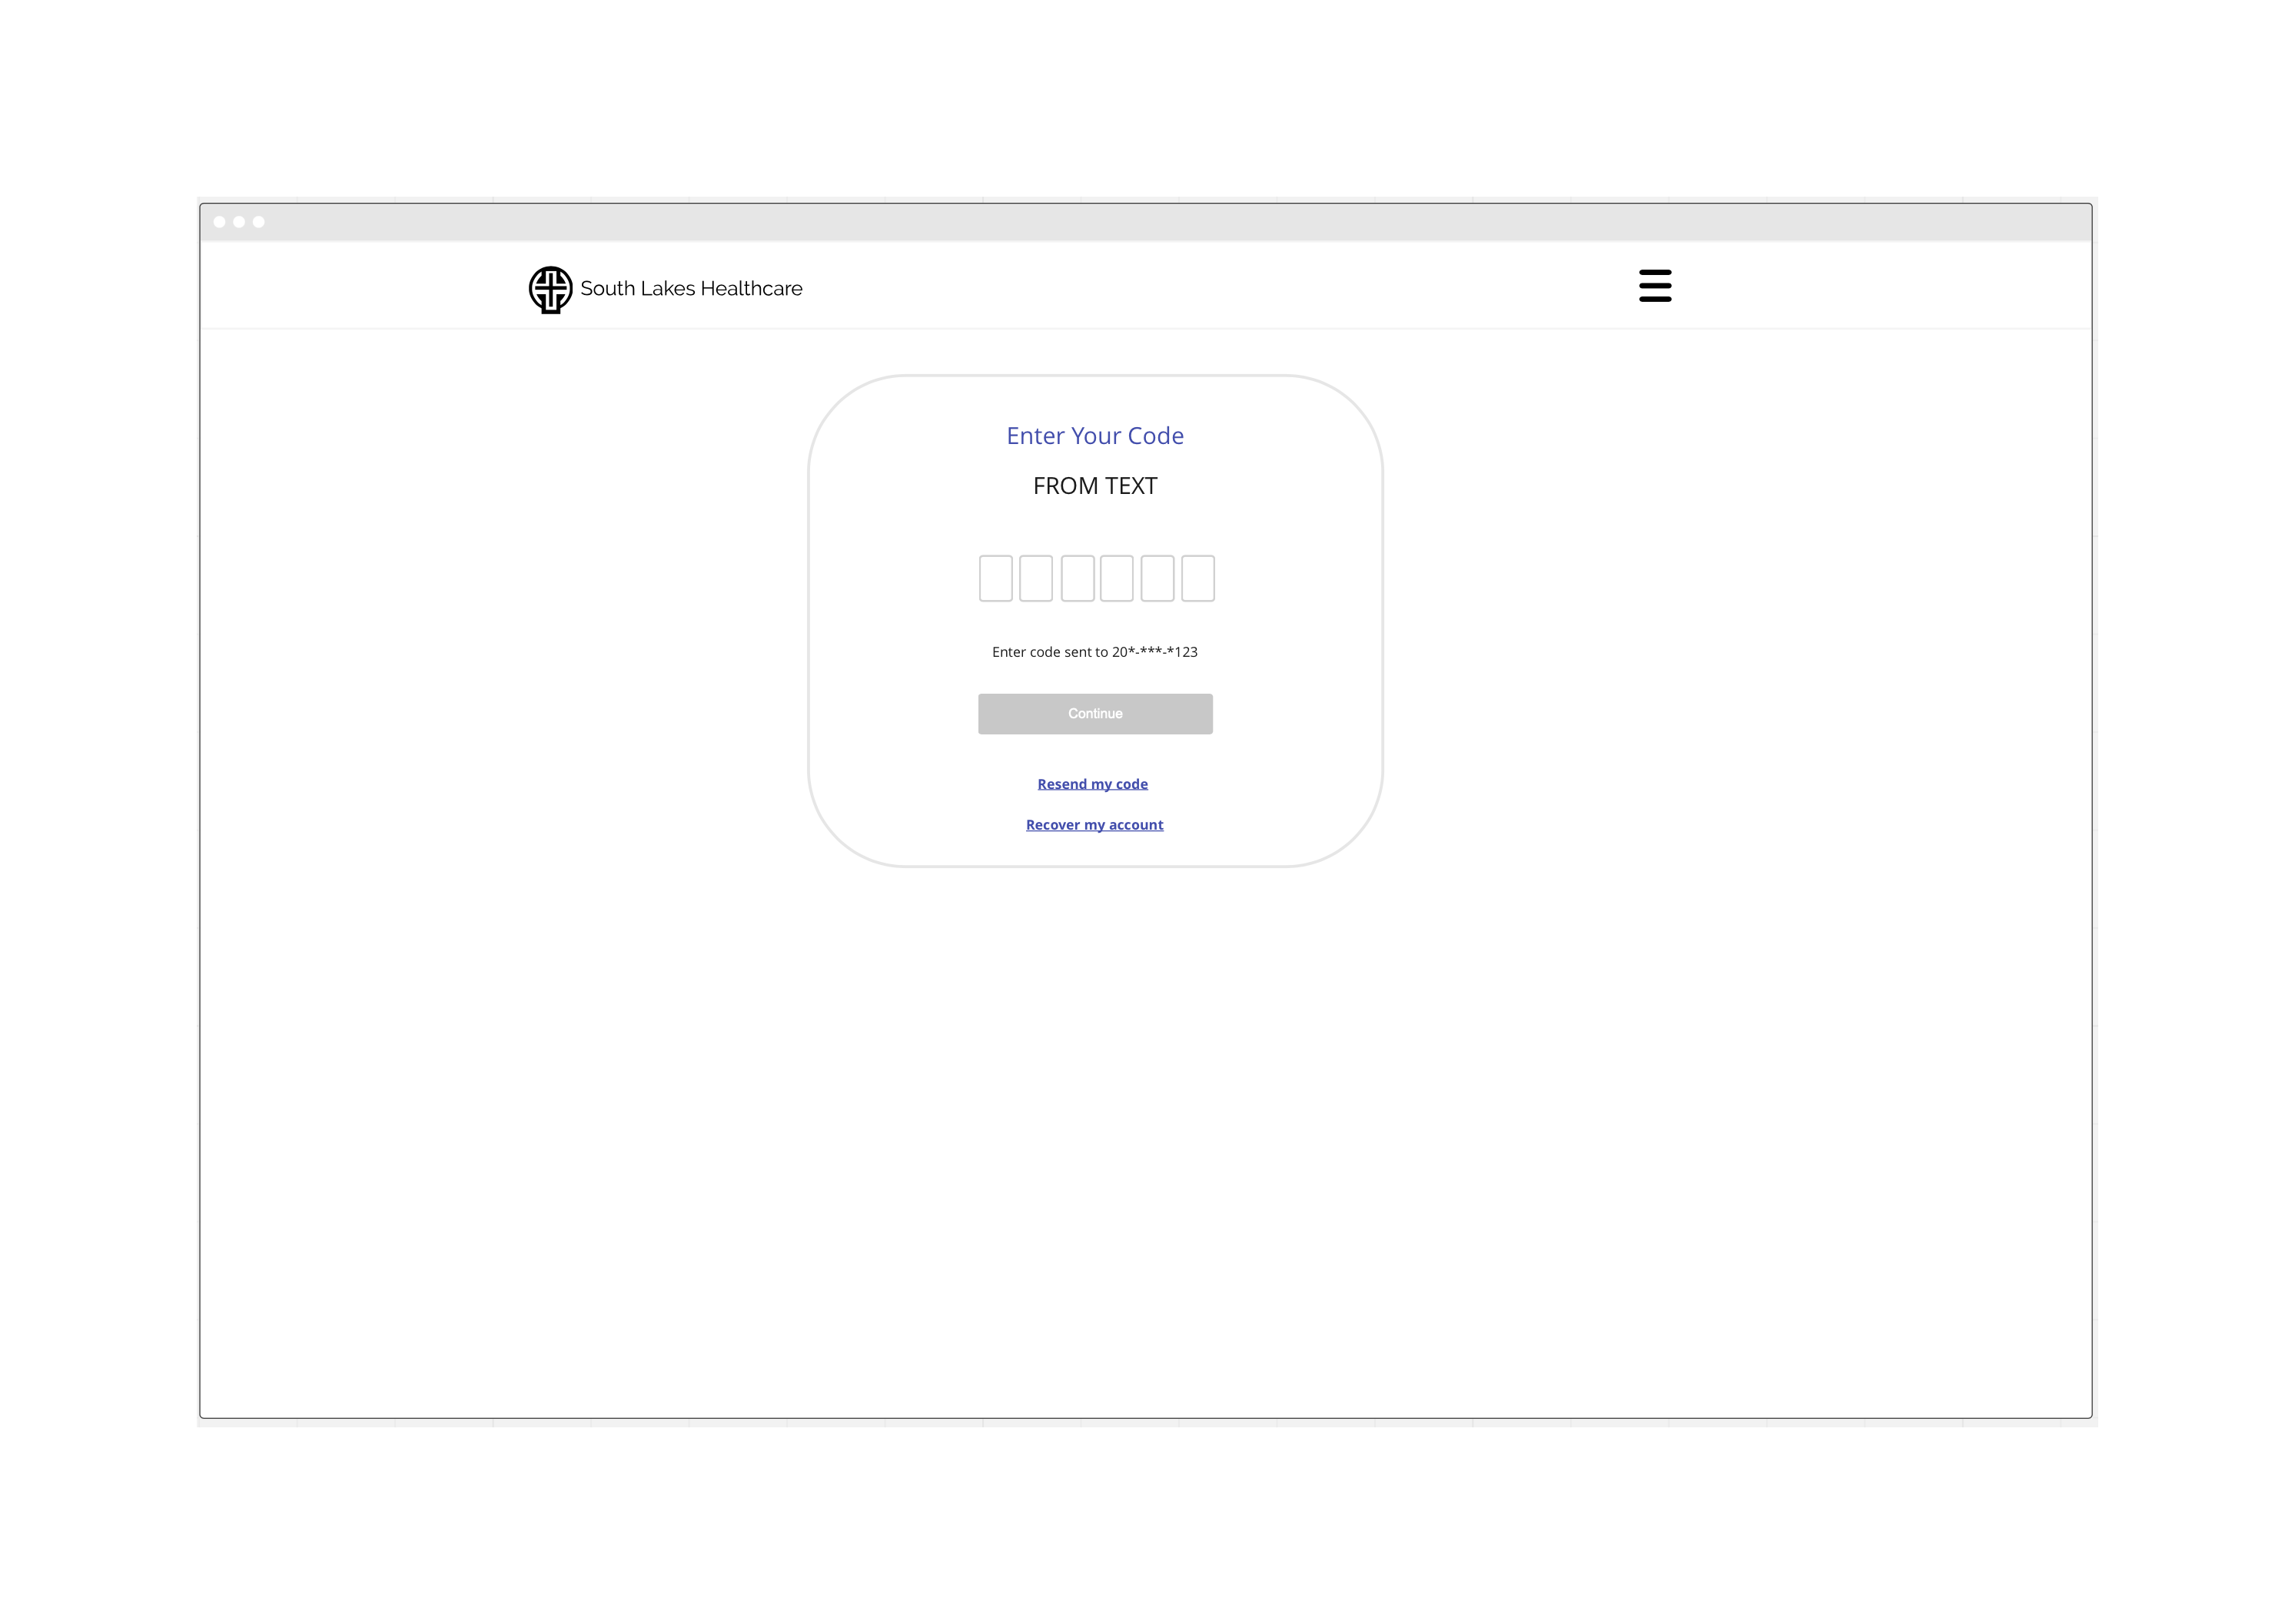Image resolution: width=2295 pixels, height=1624 pixels.
Task: Click the South Lakes Healthcare cross logo
Action: (550, 289)
